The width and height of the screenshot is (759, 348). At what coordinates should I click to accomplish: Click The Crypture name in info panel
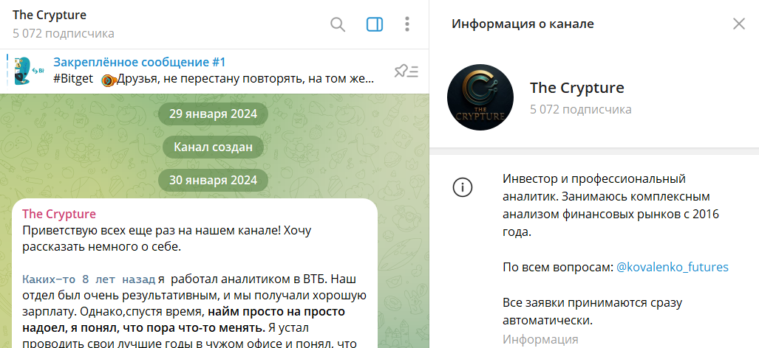pyautogui.click(x=577, y=88)
